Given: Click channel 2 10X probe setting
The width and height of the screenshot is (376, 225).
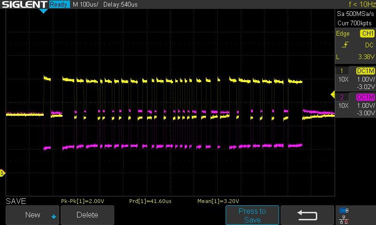Looking at the screenshot, I should (x=343, y=105).
